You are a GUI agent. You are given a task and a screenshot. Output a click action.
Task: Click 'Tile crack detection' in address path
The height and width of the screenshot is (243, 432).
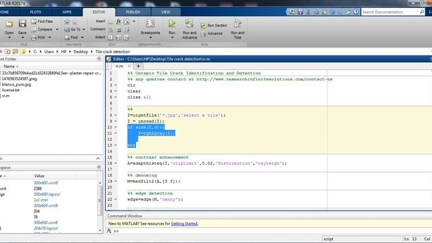tap(113, 51)
